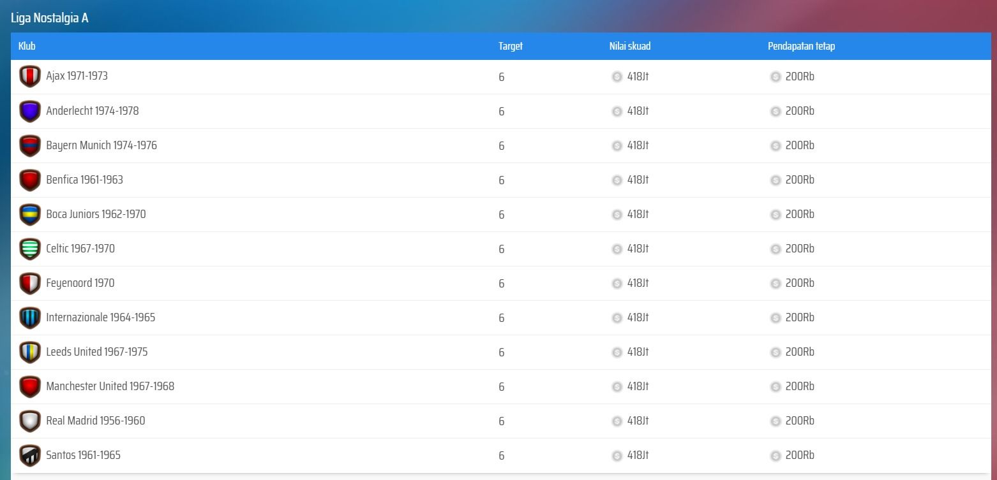Image resolution: width=997 pixels, height=480 pixels.
Task: Select the Benfica 1961-1963 club name
Action: pyautogui.click(x=84, y=179)
